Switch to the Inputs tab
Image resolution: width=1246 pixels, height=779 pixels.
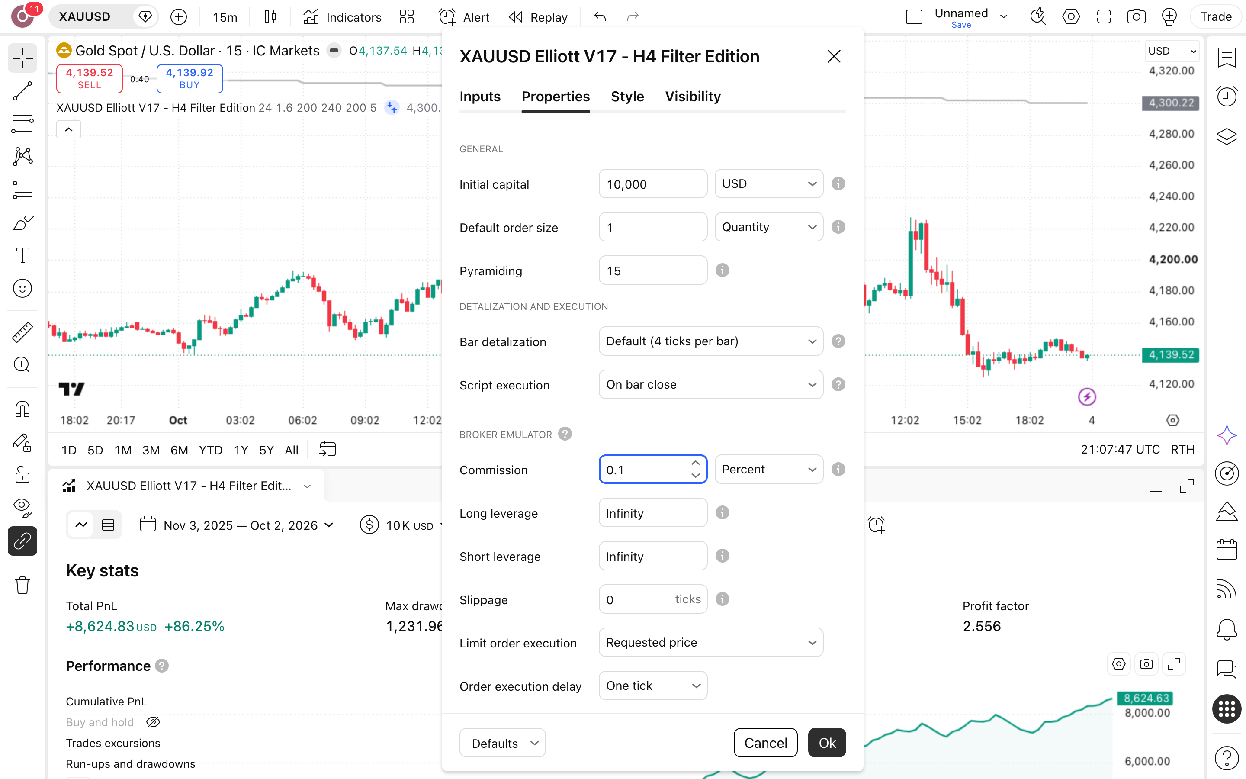pos(480,97)
